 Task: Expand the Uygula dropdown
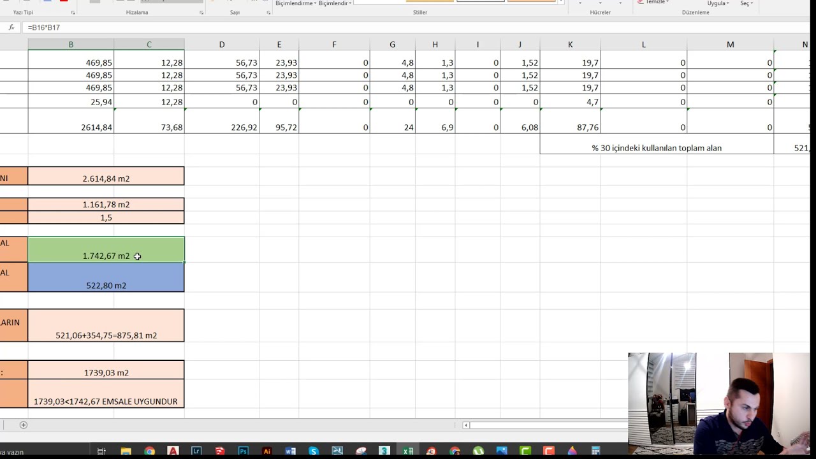tap(718, 3)
